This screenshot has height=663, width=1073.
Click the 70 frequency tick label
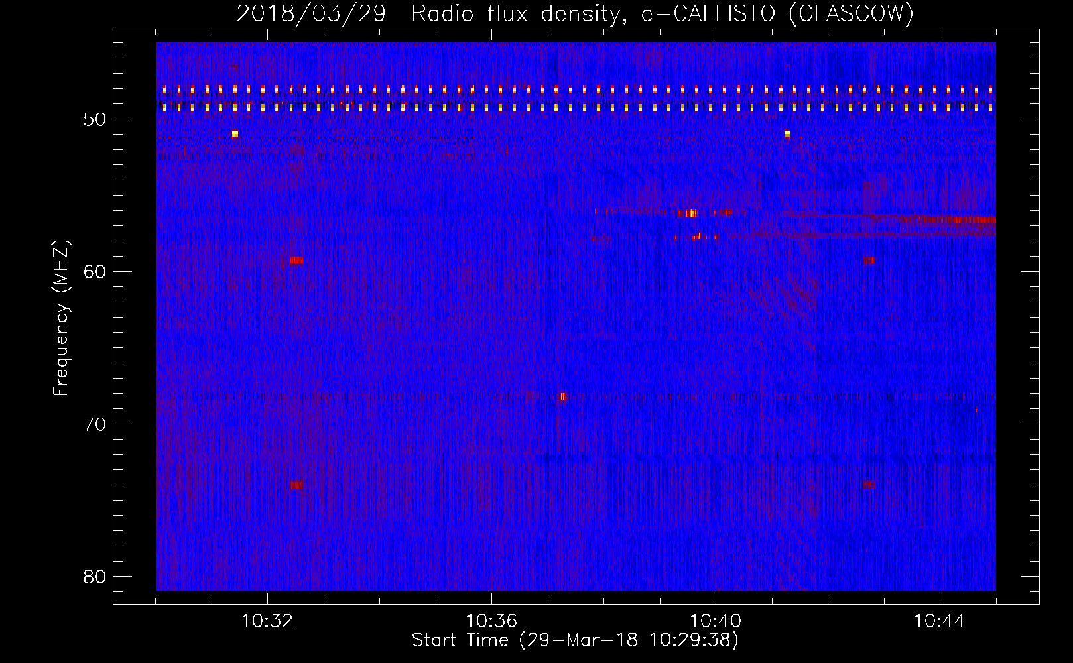tap(95, 424)
